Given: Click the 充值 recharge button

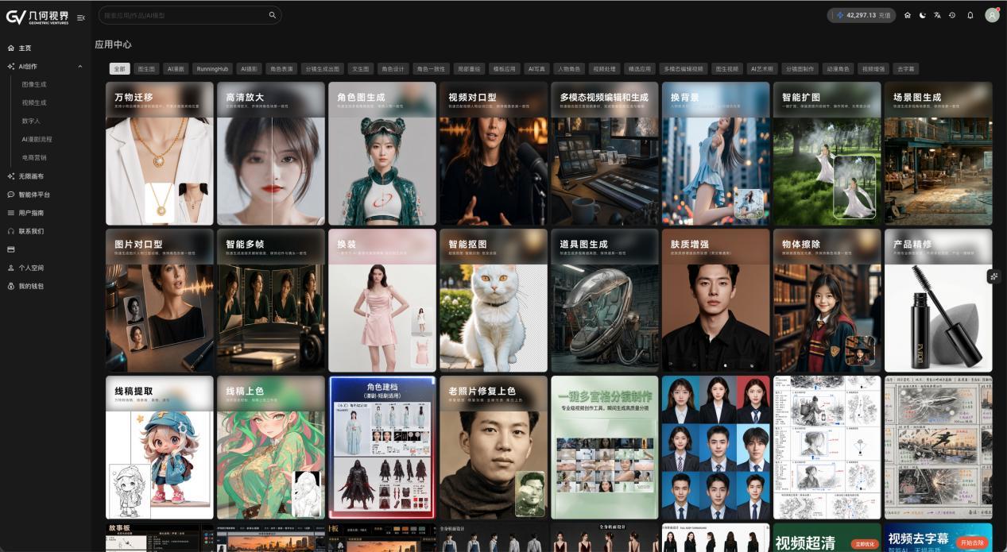Looking at the screenshot, I should click(x=885, y=15).
